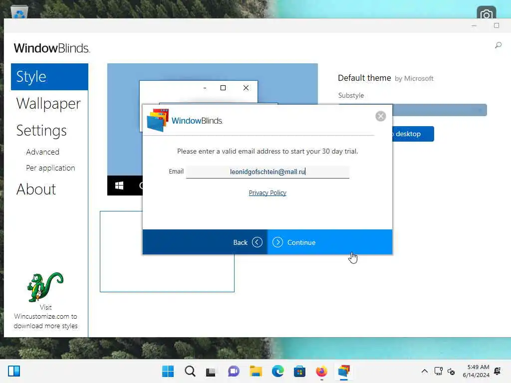Open the Windows Start menu
Image resolution: width=511 pixels, height=383 pixels.
tap(168, 371)
